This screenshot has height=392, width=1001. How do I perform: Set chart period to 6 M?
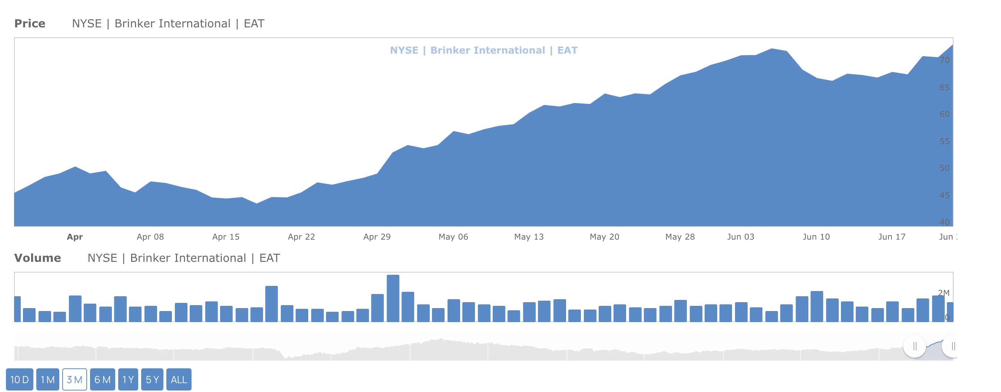click(102, 379)
